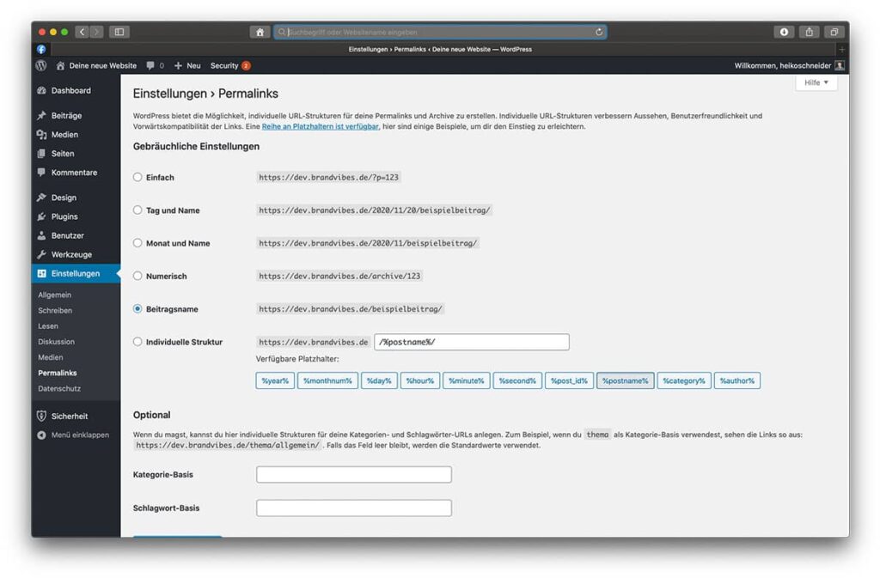
Task: Expand the Hilfe dropdown tab
Action: pos(816,82)
